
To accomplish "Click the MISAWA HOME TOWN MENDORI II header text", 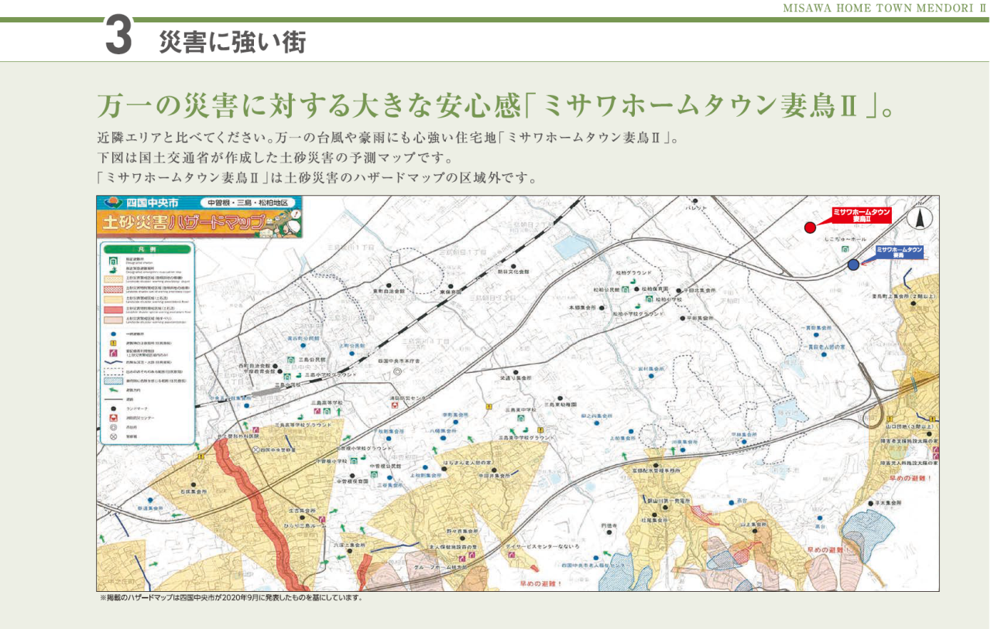I will [x=883, y=8].
